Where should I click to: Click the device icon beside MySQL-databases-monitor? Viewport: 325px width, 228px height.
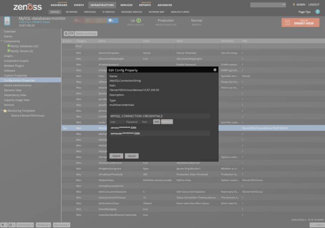(7, 21)
